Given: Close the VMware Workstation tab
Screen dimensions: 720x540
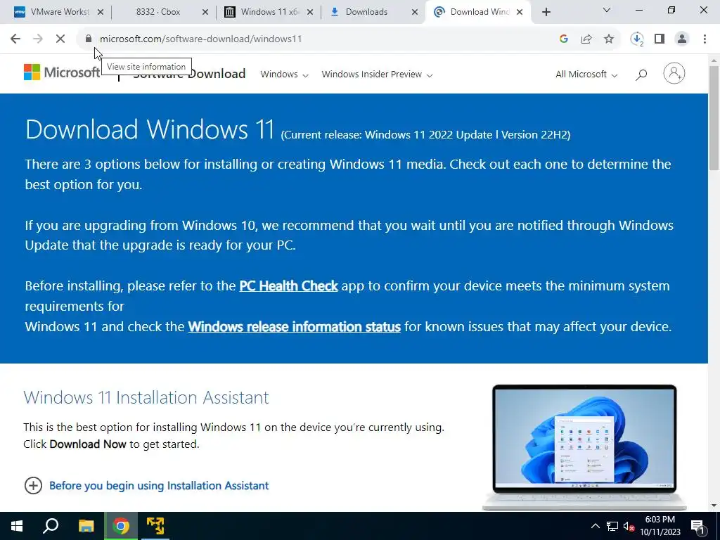Looking at the screenshot, I should [101, 12].
